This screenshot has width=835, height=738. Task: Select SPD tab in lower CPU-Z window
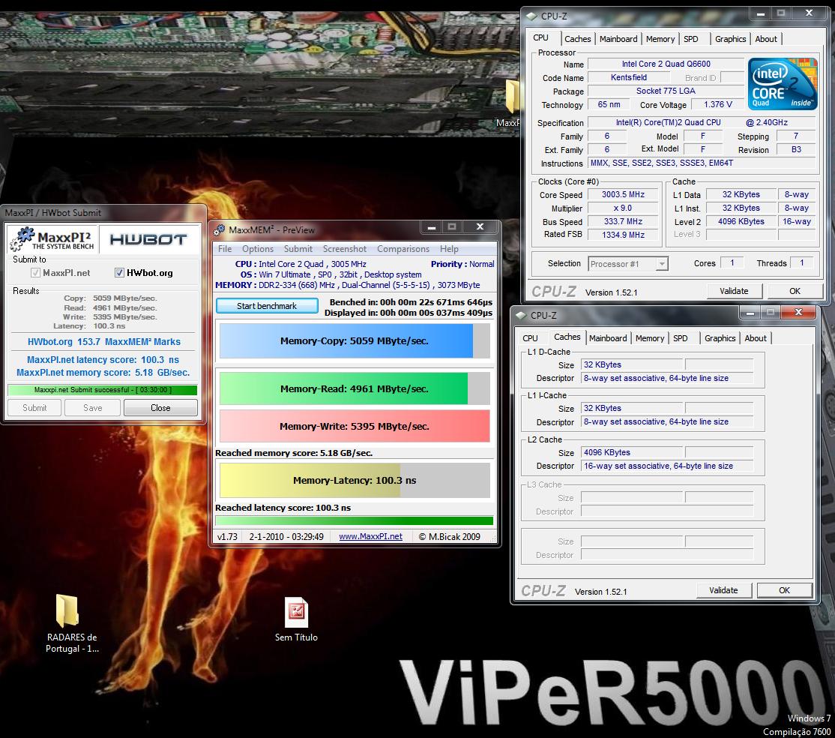680,338
